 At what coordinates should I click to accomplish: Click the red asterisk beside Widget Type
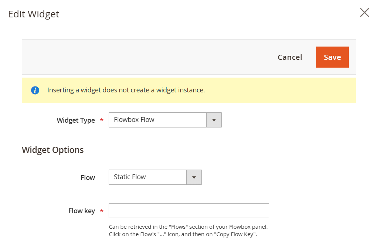[102, 120]
